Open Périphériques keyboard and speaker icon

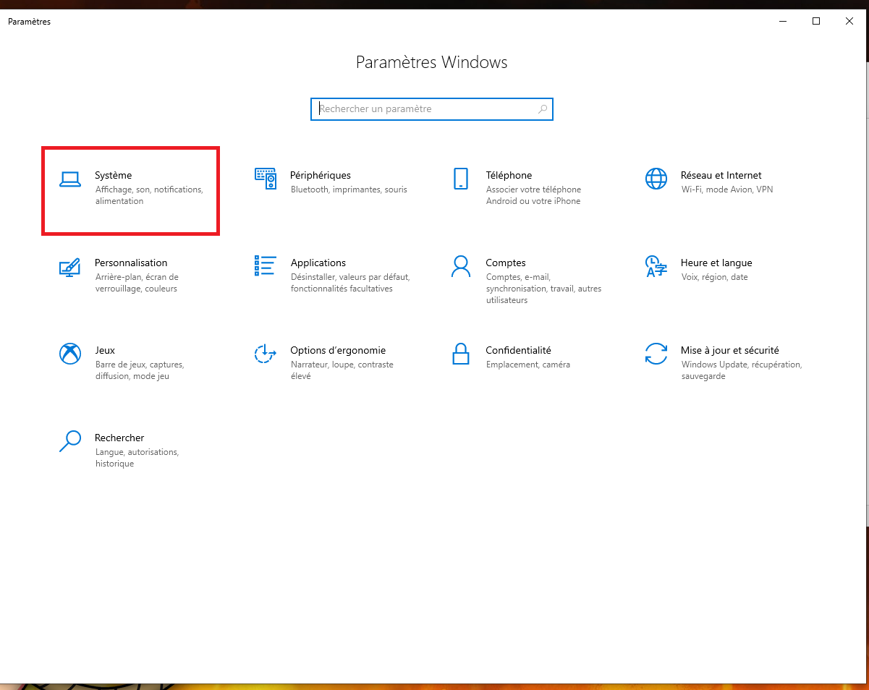click(x=266, y=179)
